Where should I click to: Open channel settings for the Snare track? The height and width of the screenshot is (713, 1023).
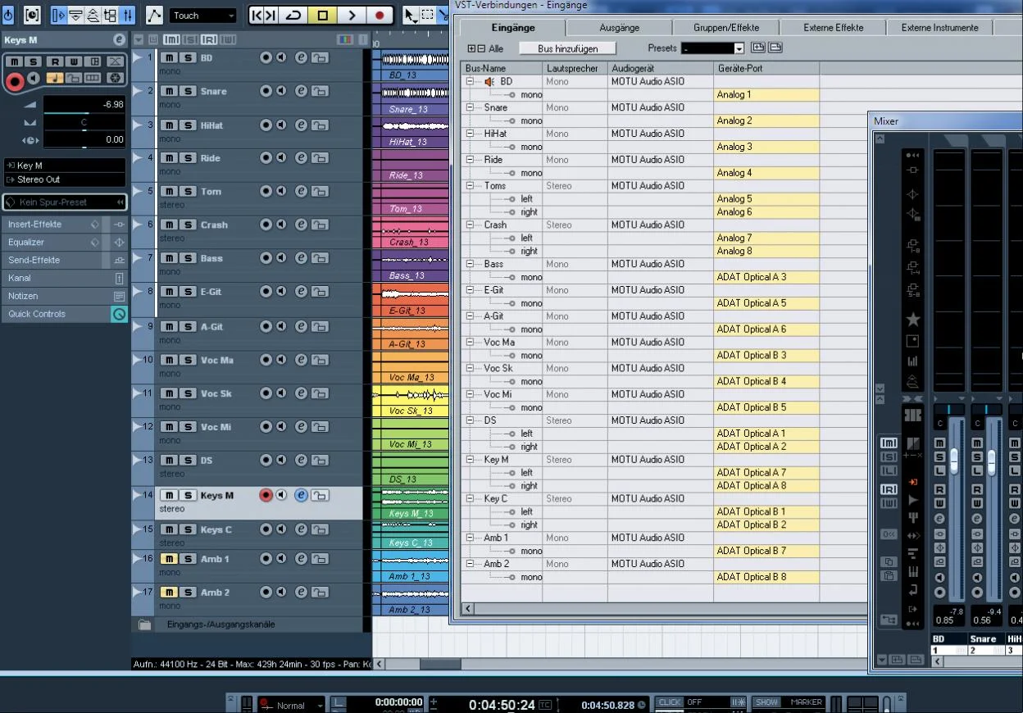click(x=301, y=92)
